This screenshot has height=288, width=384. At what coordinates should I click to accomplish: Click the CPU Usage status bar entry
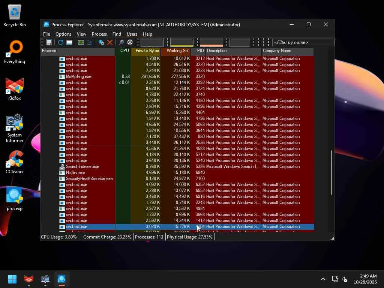click(59, 237)
